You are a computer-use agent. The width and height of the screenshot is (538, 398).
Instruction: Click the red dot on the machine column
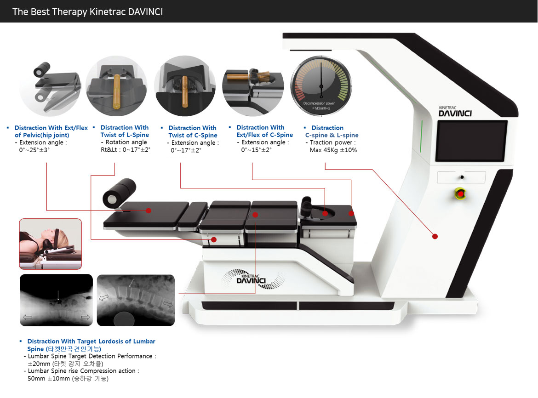(x=435, y=236)
